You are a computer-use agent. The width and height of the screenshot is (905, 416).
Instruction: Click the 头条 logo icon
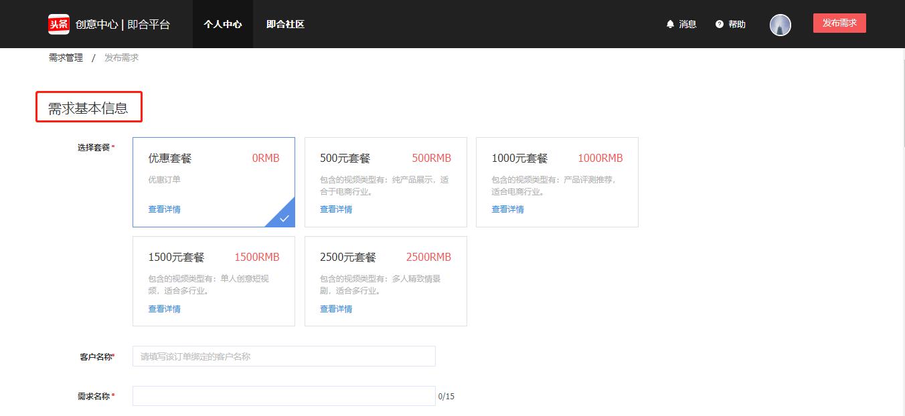58,23
